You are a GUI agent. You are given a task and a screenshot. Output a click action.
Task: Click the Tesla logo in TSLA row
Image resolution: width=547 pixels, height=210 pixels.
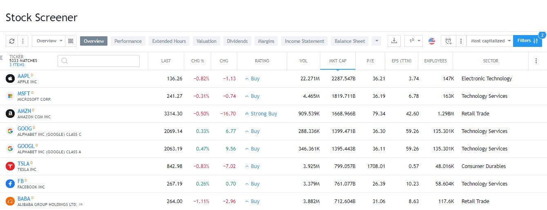[10, 166]
